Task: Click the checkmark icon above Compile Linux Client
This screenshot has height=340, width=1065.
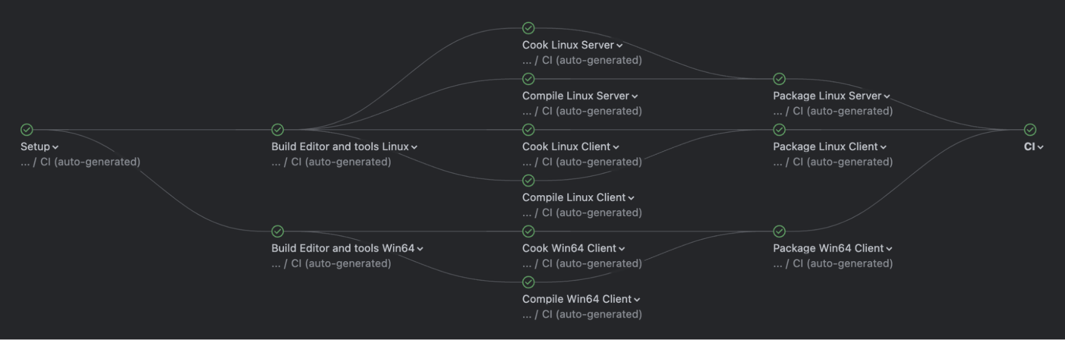Action: (x=529, y=181)
